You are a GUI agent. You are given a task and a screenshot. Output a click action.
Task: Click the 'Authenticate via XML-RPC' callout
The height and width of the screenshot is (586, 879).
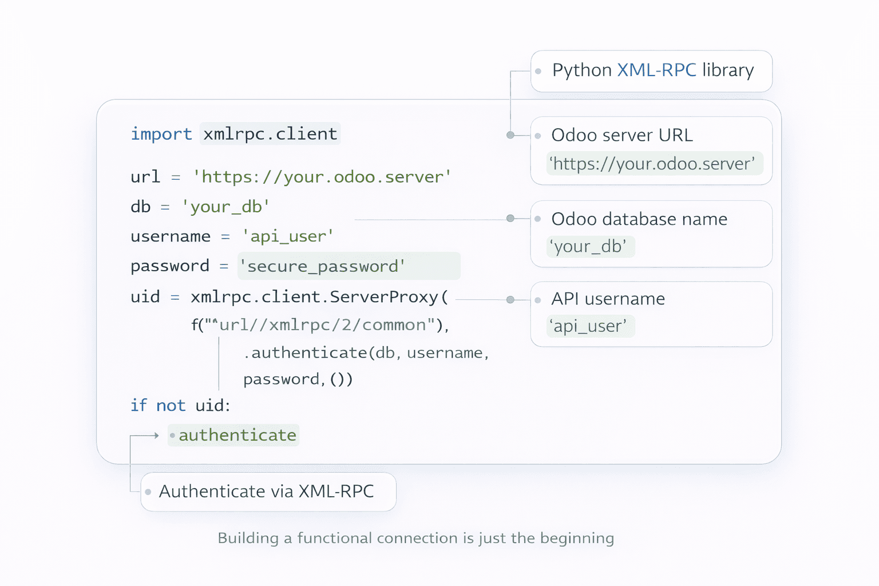coord(268,492)
